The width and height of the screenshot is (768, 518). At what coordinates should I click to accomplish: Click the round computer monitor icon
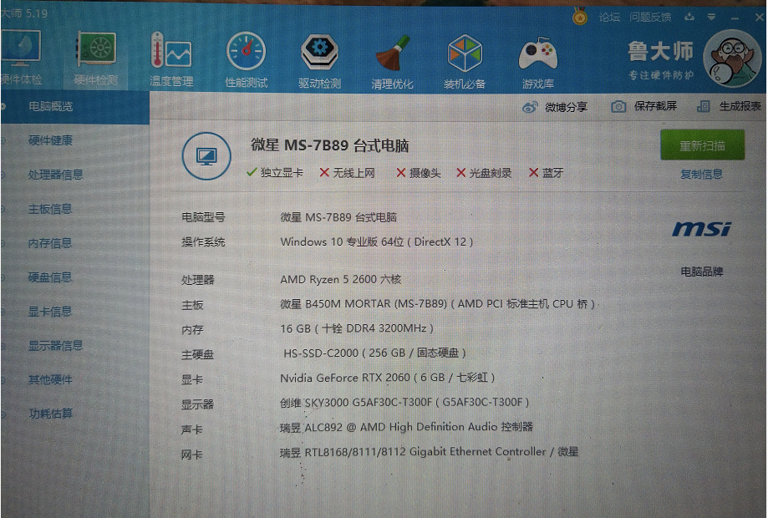click(x=206, y=156)
